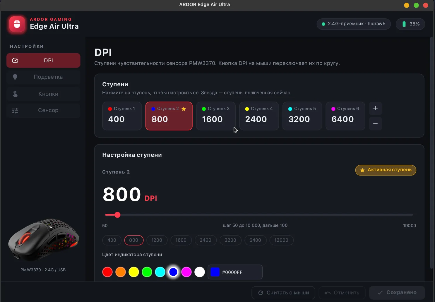Open the Кнопки buttons section
Screen dimensions: 435x302
(x=43, y=94)
